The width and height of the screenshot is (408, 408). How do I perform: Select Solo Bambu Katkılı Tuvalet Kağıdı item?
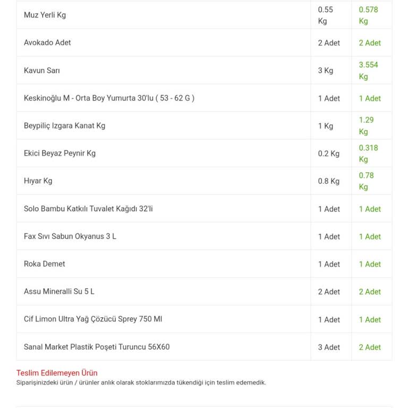88,209
